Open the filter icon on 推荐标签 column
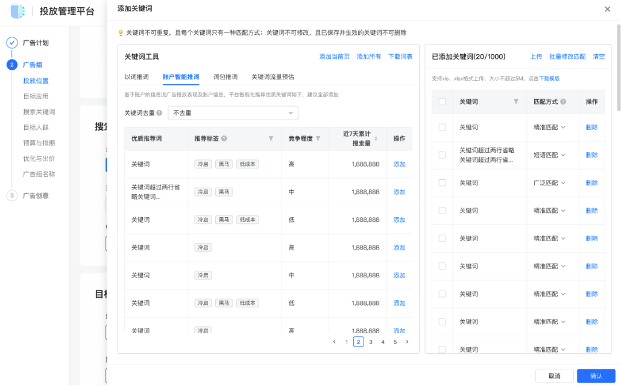 coord(270,138)
